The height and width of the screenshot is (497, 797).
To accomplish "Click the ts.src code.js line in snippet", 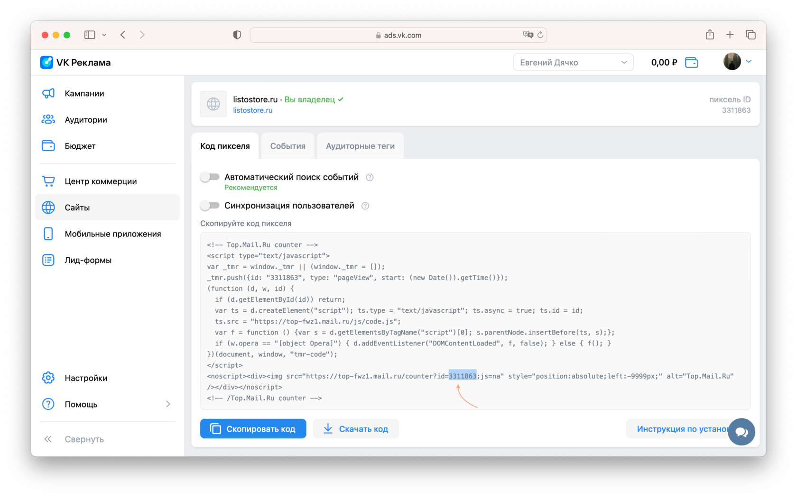I will [x=308, y=321].
